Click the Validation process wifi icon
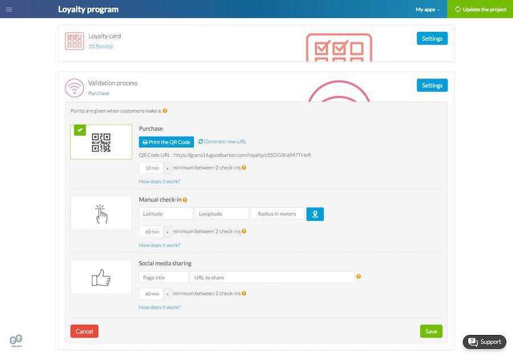 tap(74, 88)
